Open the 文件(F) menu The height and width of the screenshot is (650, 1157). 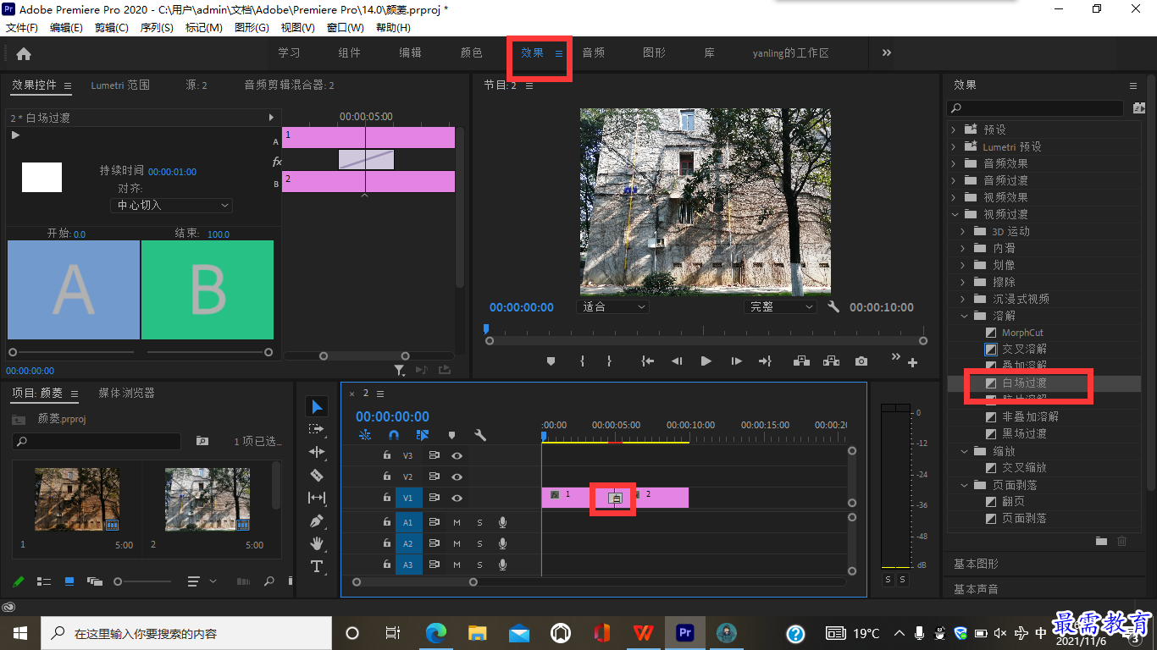point(22,28)
